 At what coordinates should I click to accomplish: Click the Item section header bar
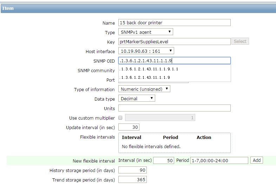click(x=138, y=8)
